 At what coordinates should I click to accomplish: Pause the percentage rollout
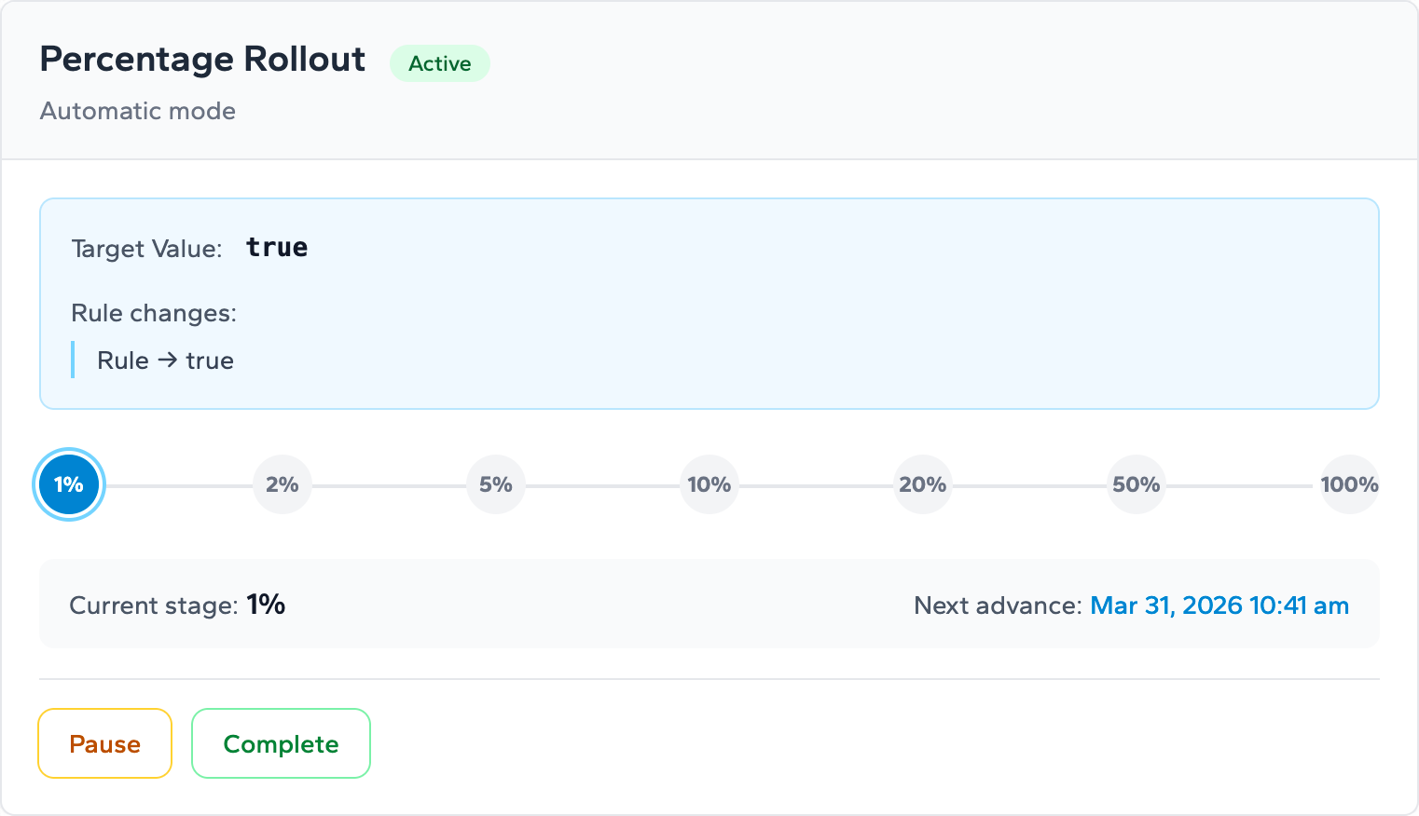(x=105, y=743)
